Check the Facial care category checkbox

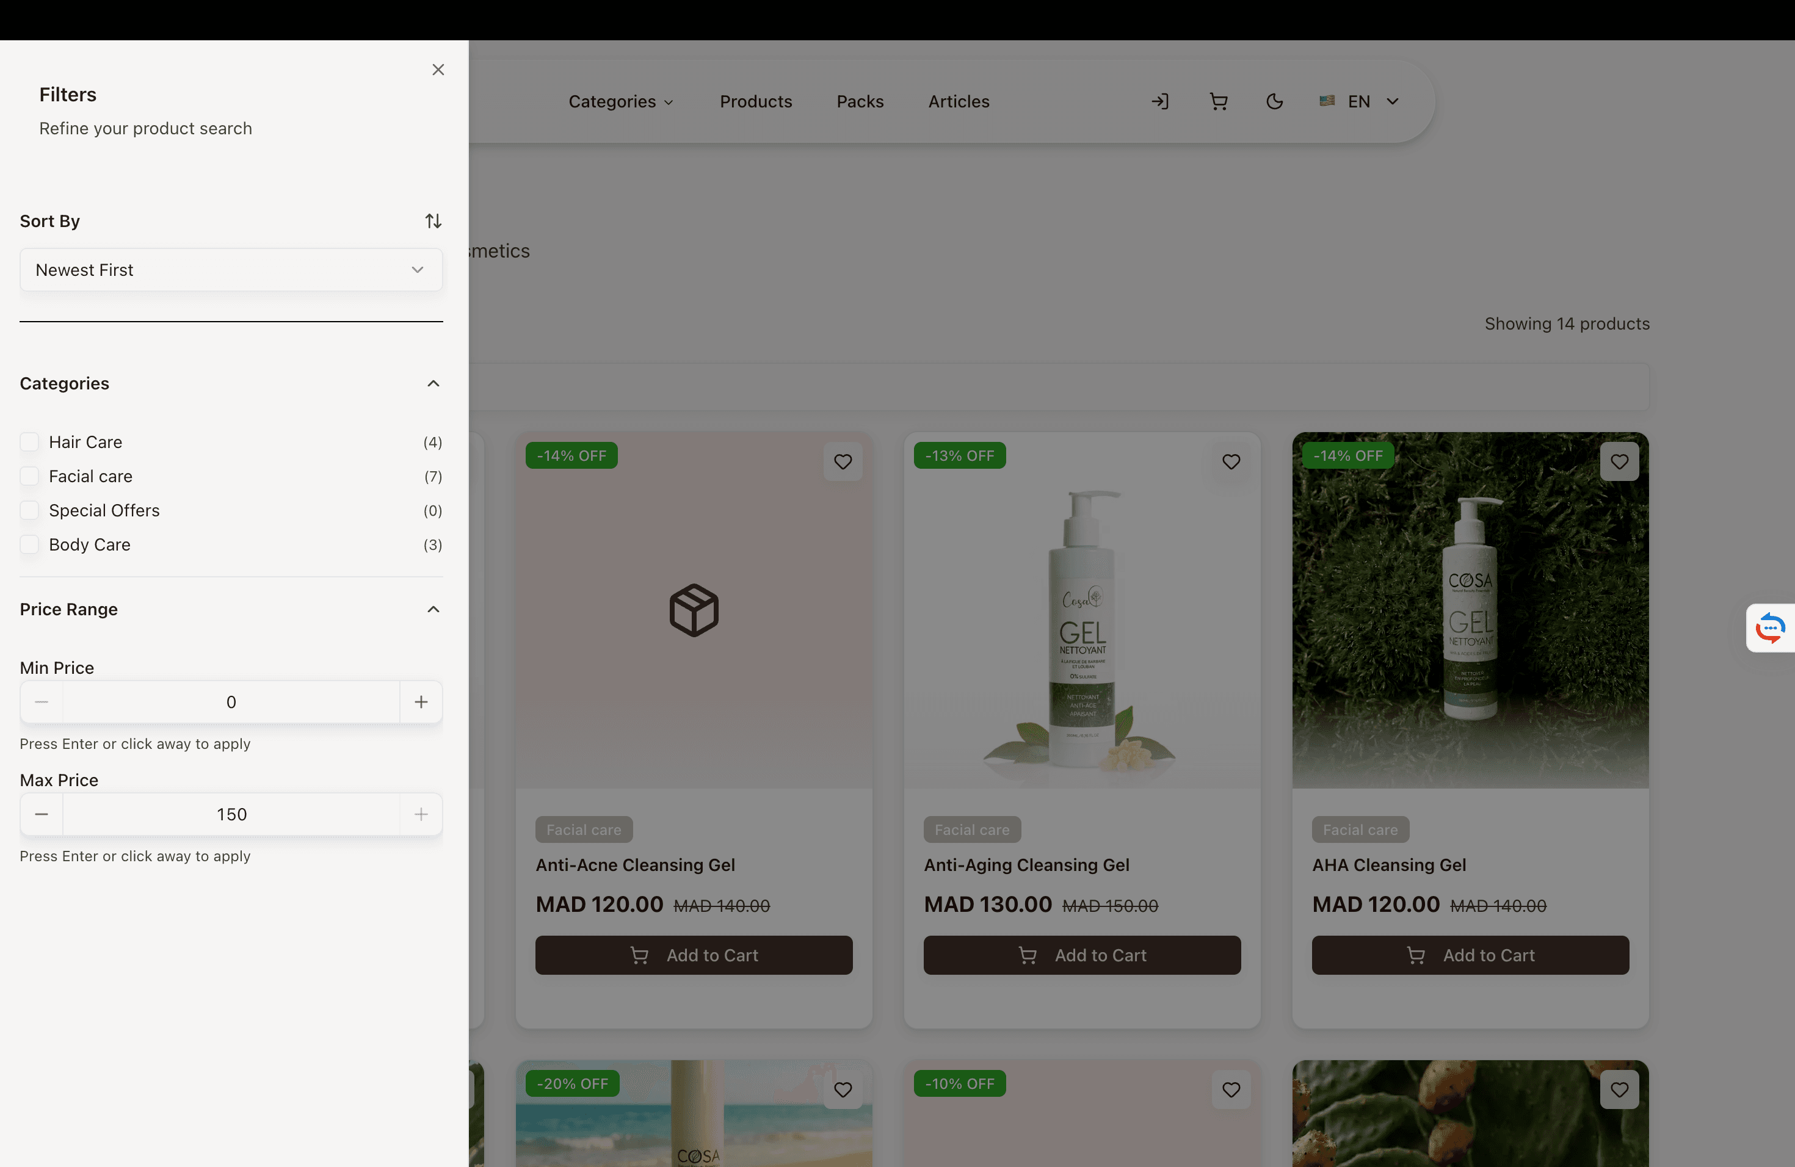point(29,477)
